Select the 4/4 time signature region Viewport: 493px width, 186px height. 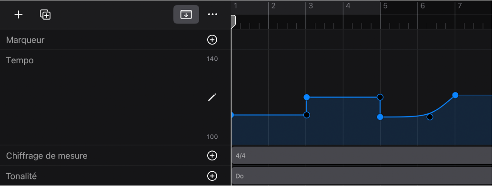coord(362,155)
